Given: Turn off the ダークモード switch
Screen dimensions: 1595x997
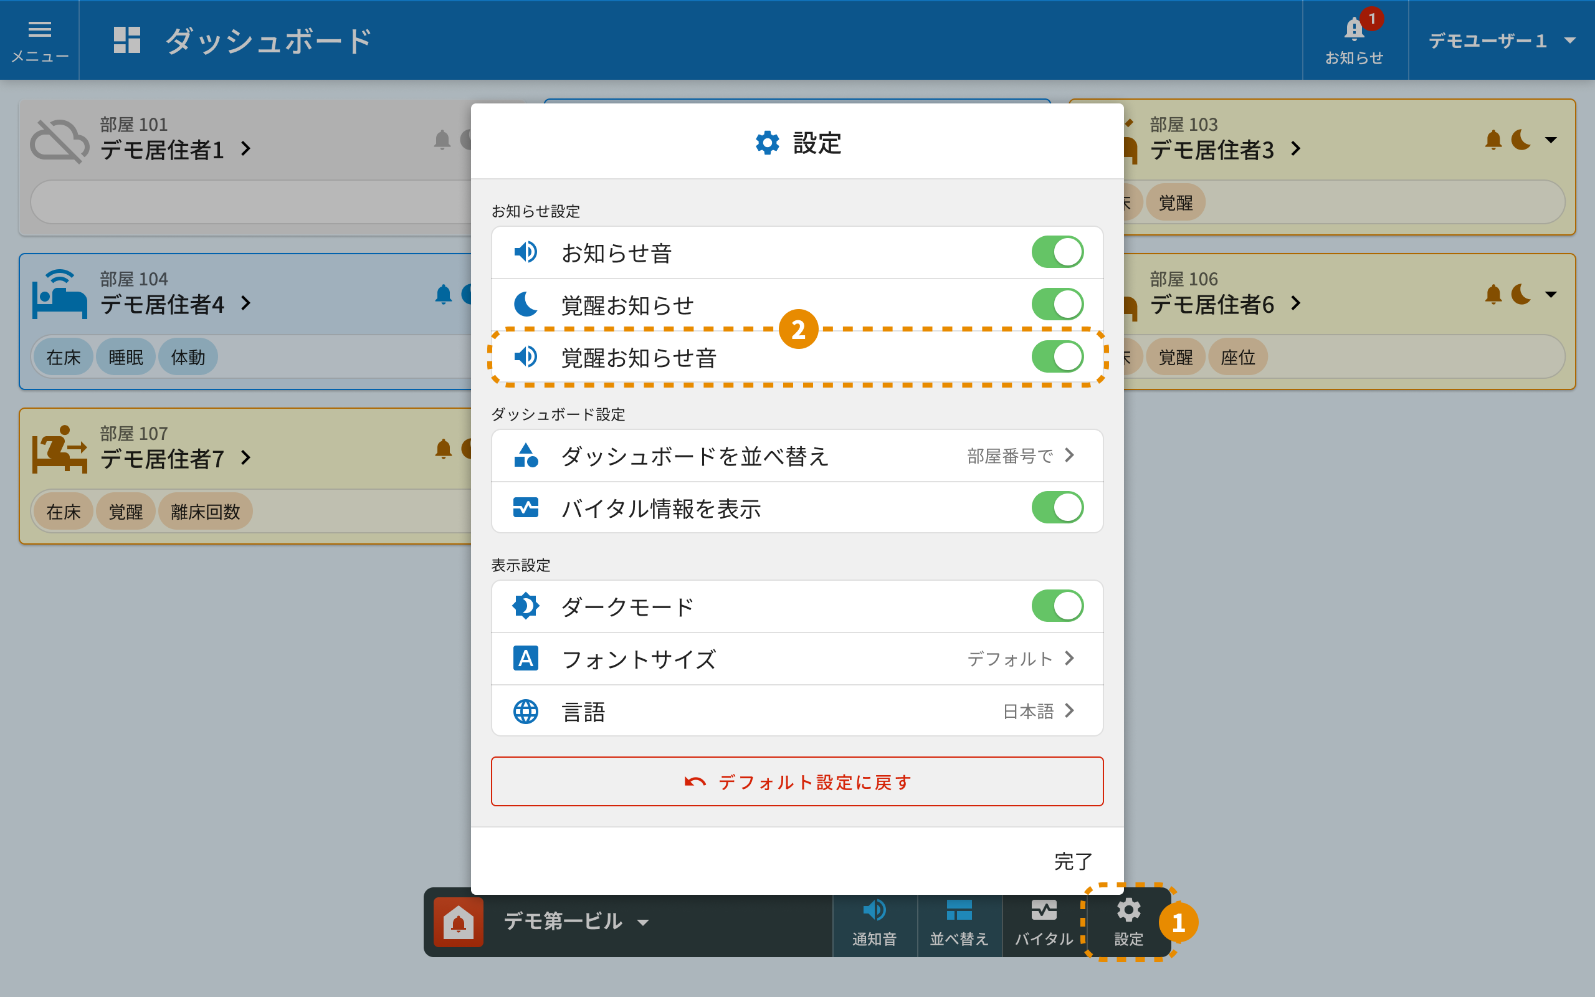Looking at the screenshot, I should [x=1057, y=606].
